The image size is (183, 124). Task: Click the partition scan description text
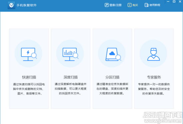click(x=112, y=89)
